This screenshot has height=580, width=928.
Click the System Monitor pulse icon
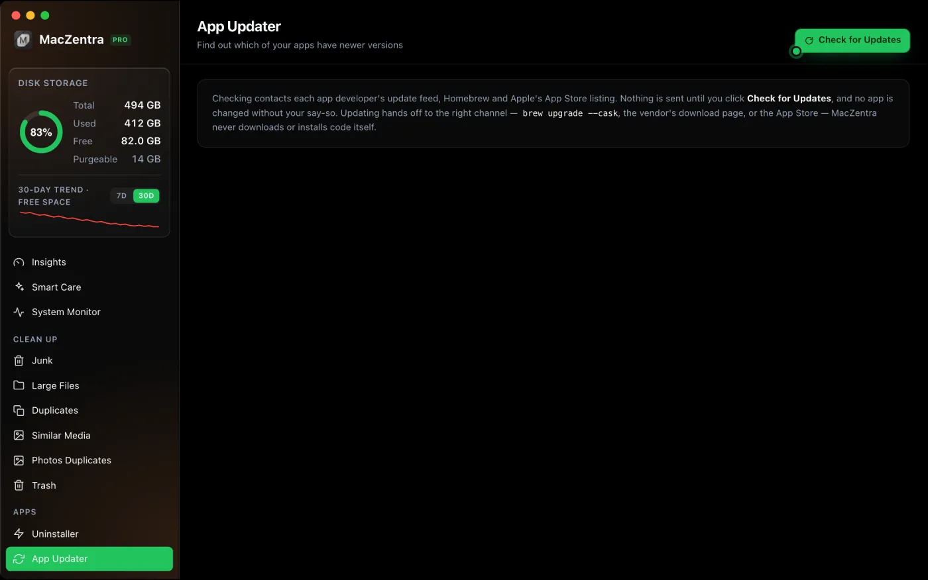(19, 312)
